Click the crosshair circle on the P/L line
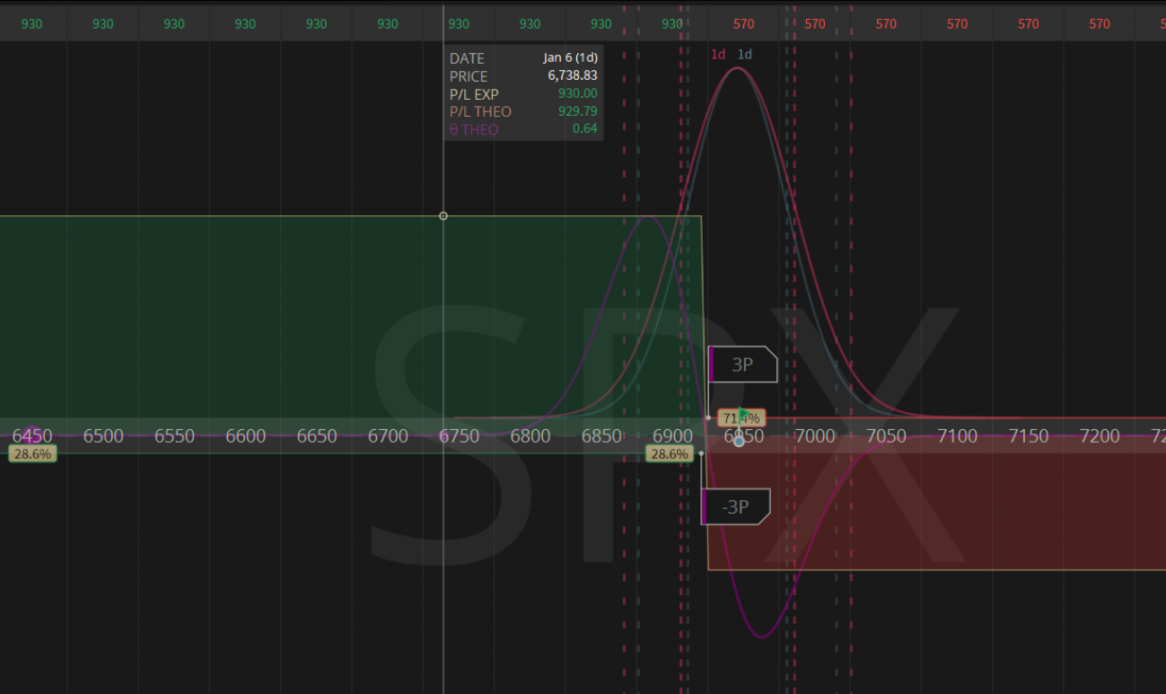This screenshot has height=694, width=1166. pyautogui.click(x=443, y=216)
